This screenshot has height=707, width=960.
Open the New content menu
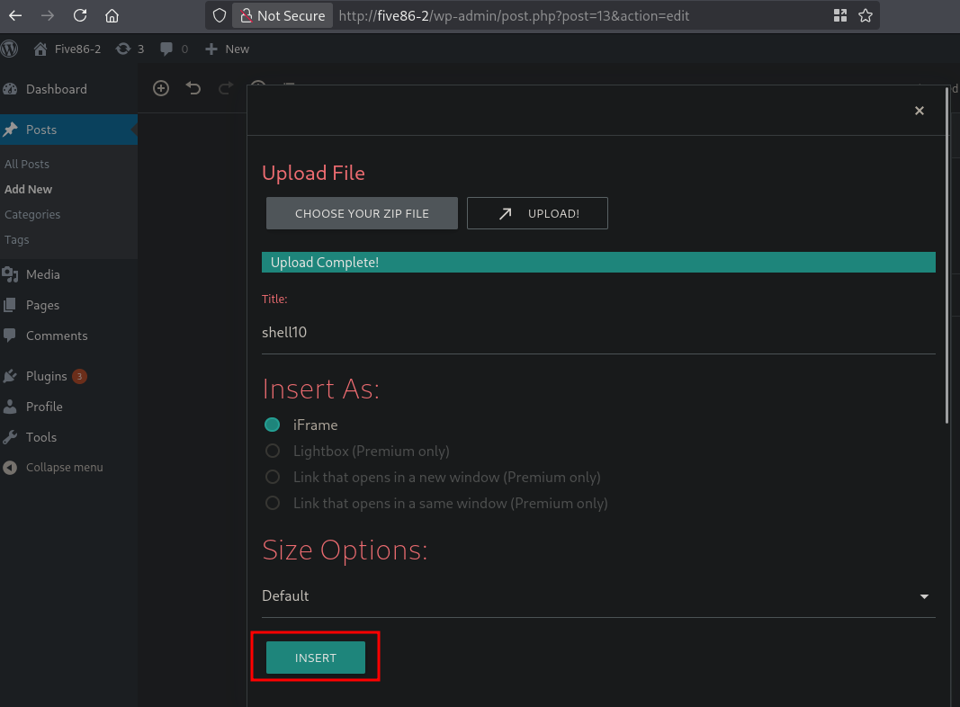click(x=227, y=49)
